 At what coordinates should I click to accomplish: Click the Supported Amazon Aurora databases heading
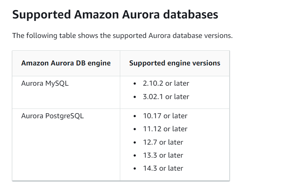[115, 14]
